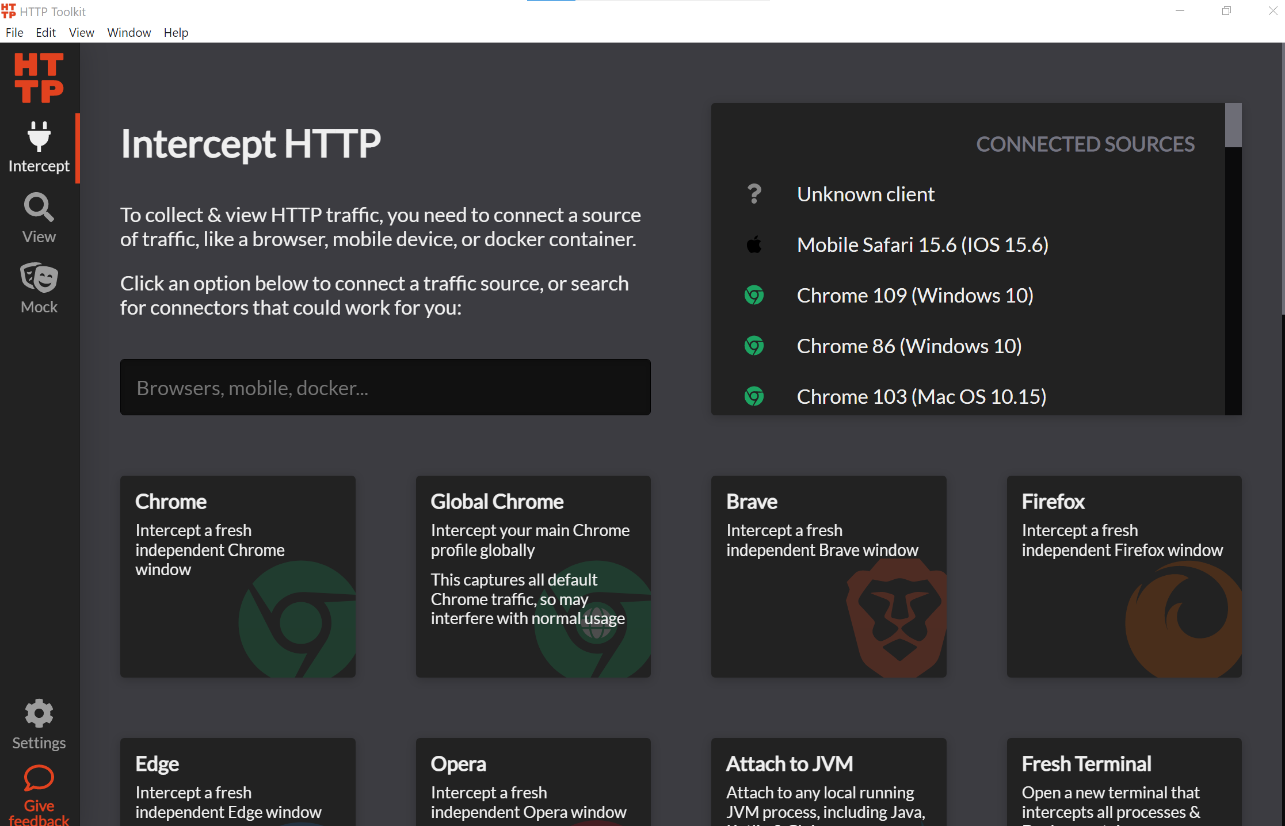Click the question mark icon for Unknown client

(x=754, y=194)
